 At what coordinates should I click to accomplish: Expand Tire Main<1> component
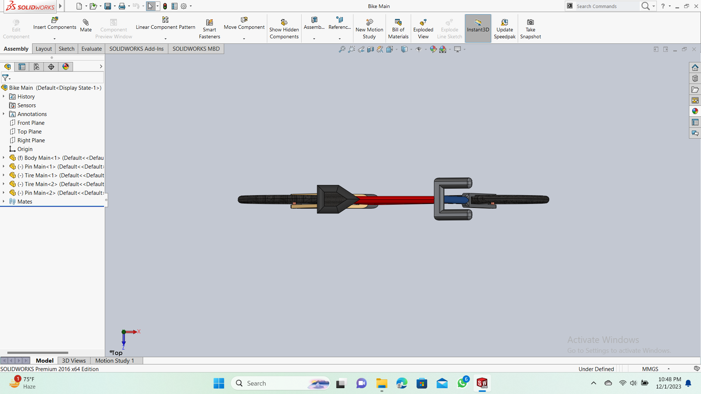4,175
